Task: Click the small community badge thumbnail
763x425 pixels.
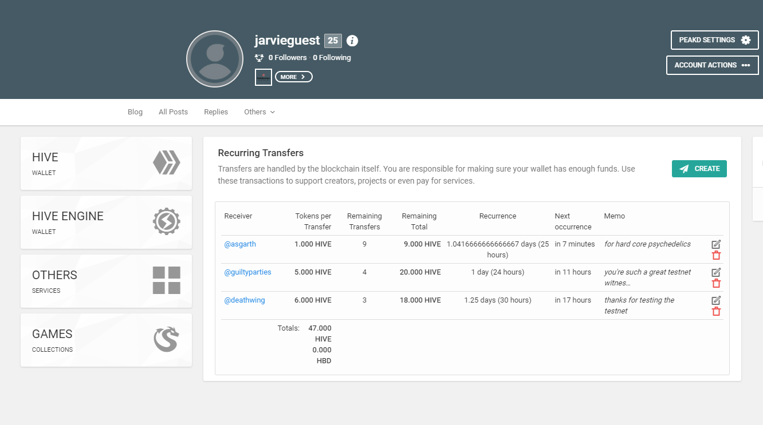Action: pyautogui.click(x=263, y=77)
